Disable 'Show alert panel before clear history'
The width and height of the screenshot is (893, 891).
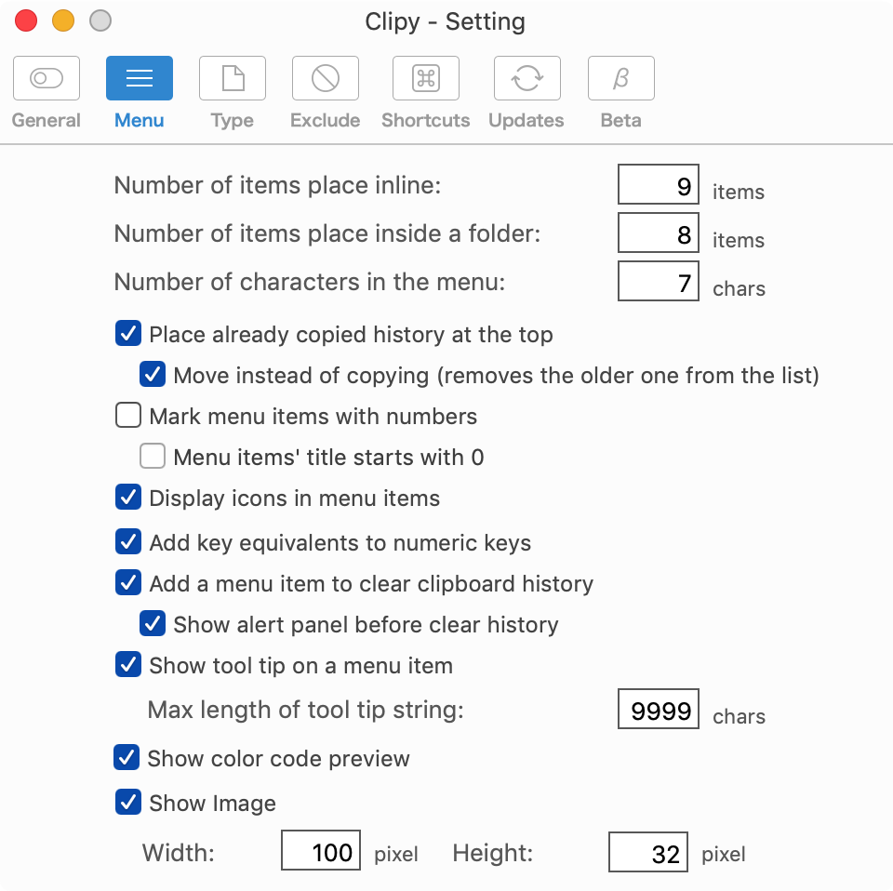pyautogui.click(x=152, y=624)
